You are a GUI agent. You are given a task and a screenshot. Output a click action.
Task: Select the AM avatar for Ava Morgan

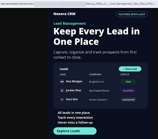click(x=62, y=81)
